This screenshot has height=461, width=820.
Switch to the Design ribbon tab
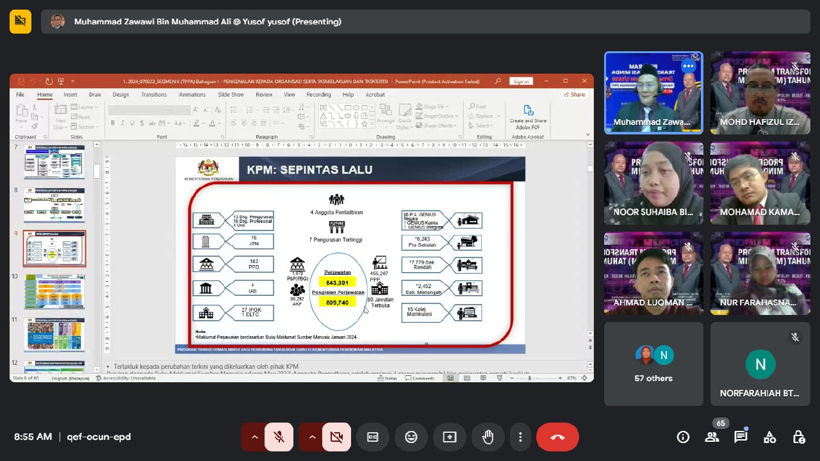tap(120, 95)
